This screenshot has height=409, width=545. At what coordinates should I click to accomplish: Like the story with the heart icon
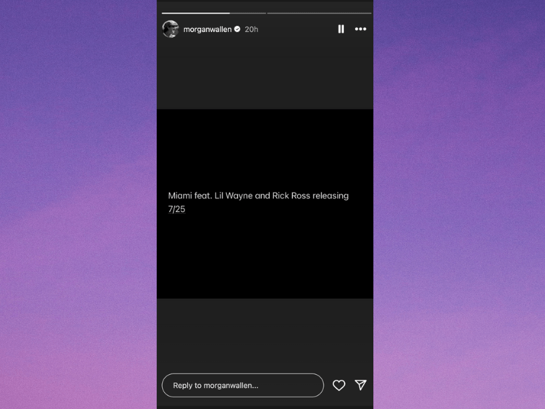[339, 385]
